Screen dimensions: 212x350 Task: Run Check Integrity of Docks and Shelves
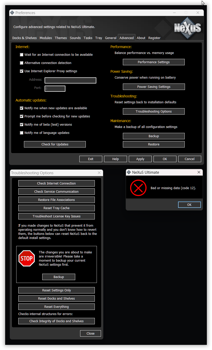(x=56, y=321)
